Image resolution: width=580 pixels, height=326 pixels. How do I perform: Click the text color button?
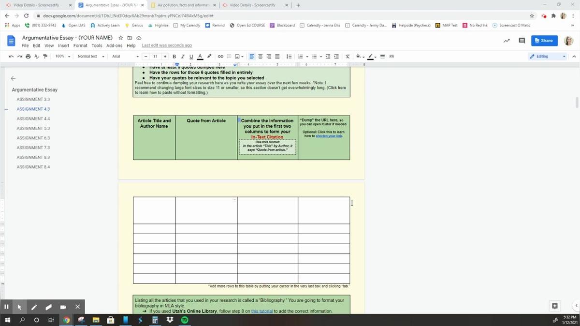(200, 57)
